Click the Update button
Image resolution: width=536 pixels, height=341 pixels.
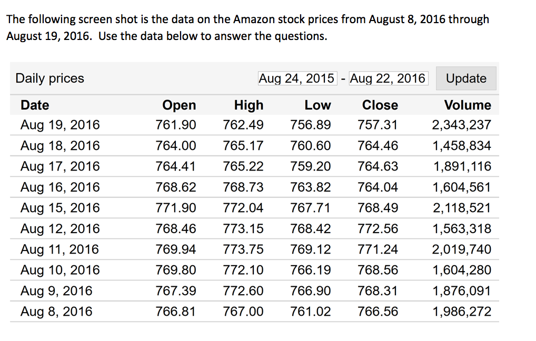(465, 78)
